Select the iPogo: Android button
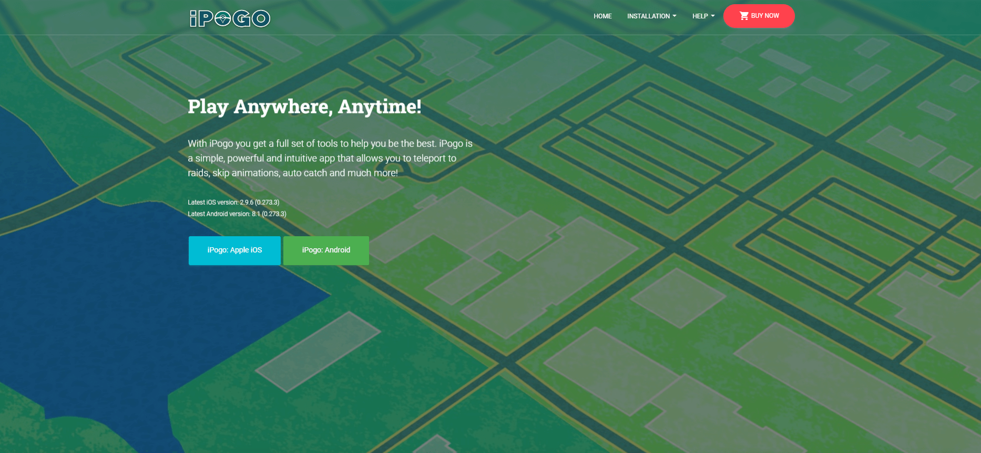 pyautogui.click(x=326, y=250)
